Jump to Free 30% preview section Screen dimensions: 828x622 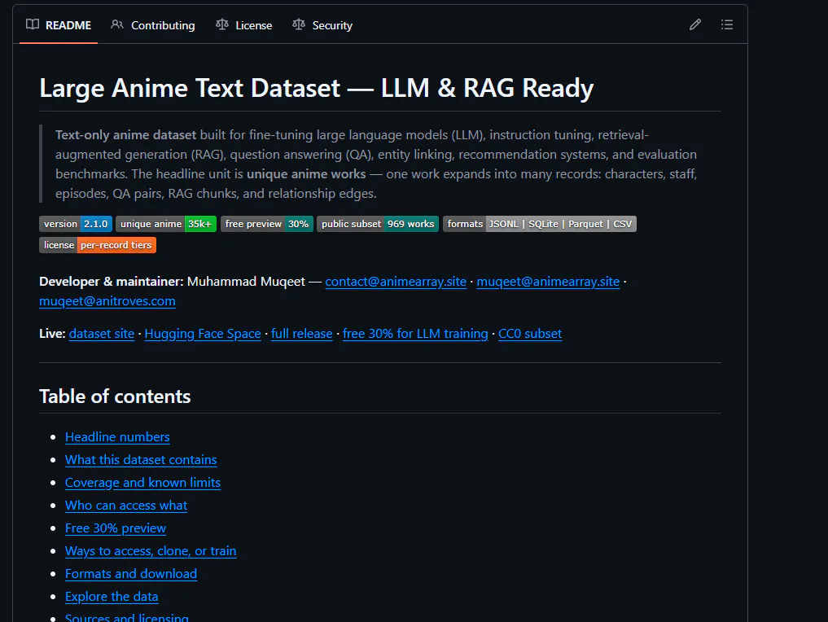point(116,528)
